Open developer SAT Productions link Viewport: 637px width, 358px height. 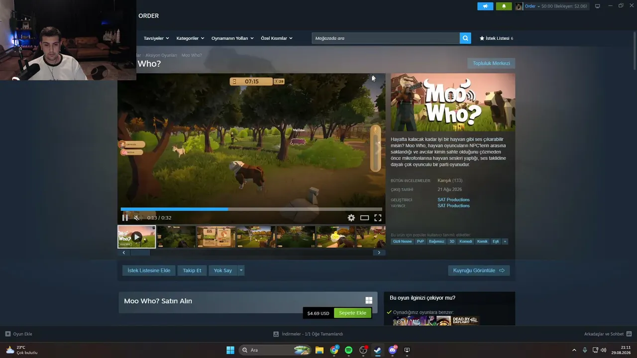coord(453,200)
